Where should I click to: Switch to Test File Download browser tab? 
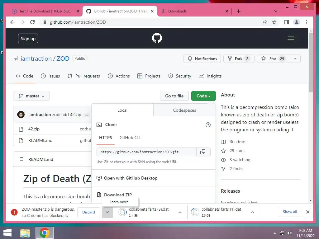click(x=45, y=11)
